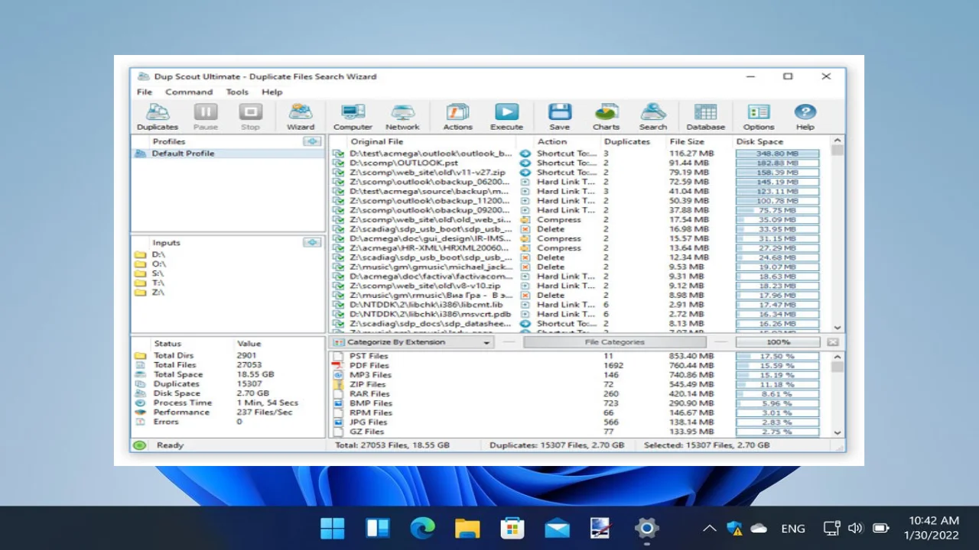Open the Search toolbar icon
Screen dimensions: 979x550
pyautogui.click(x=653, y=117)
